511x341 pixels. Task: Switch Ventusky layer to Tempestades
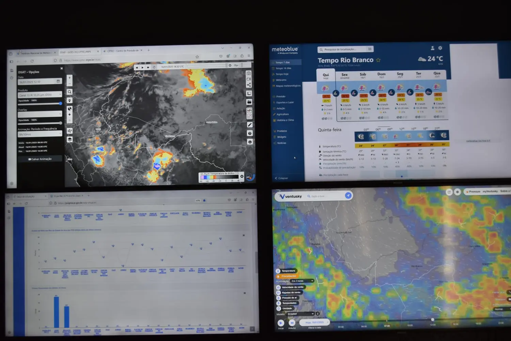coord(289,303)
